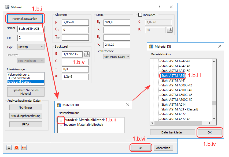Click OK in the Material DB window
229x157 pixels.
210,132
